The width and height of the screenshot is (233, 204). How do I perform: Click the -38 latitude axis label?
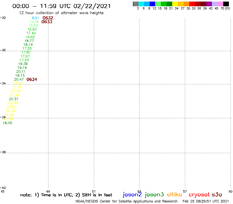3,152
